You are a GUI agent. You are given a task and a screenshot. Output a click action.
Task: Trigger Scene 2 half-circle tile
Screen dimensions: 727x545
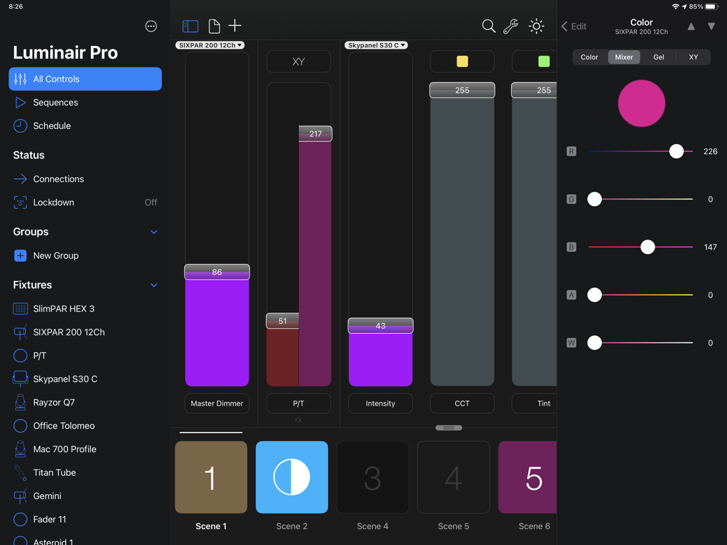click(x=292, y=477)
